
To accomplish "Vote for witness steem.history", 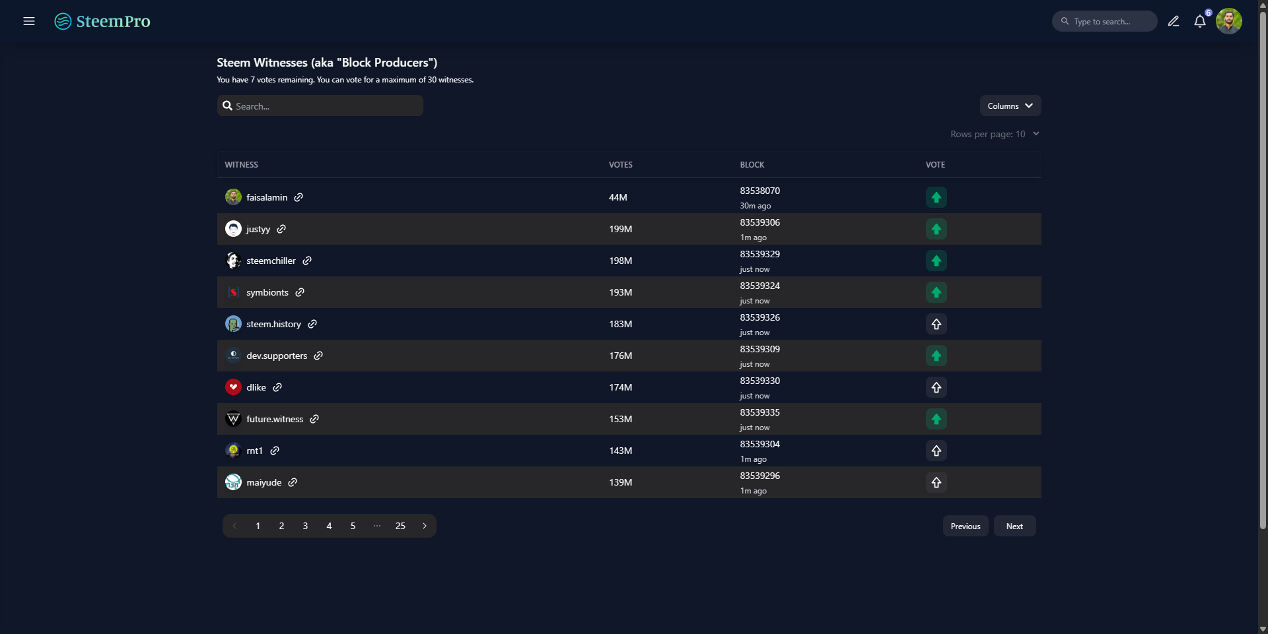I will [x=936, y=324].
